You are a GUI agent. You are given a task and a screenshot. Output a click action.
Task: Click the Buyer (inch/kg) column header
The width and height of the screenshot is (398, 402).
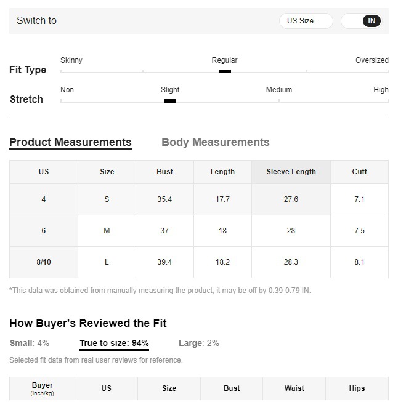click(43, 388)
